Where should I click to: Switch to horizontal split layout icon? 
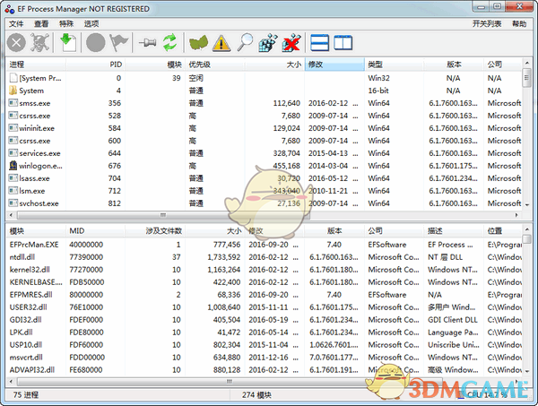pos(319,43)
